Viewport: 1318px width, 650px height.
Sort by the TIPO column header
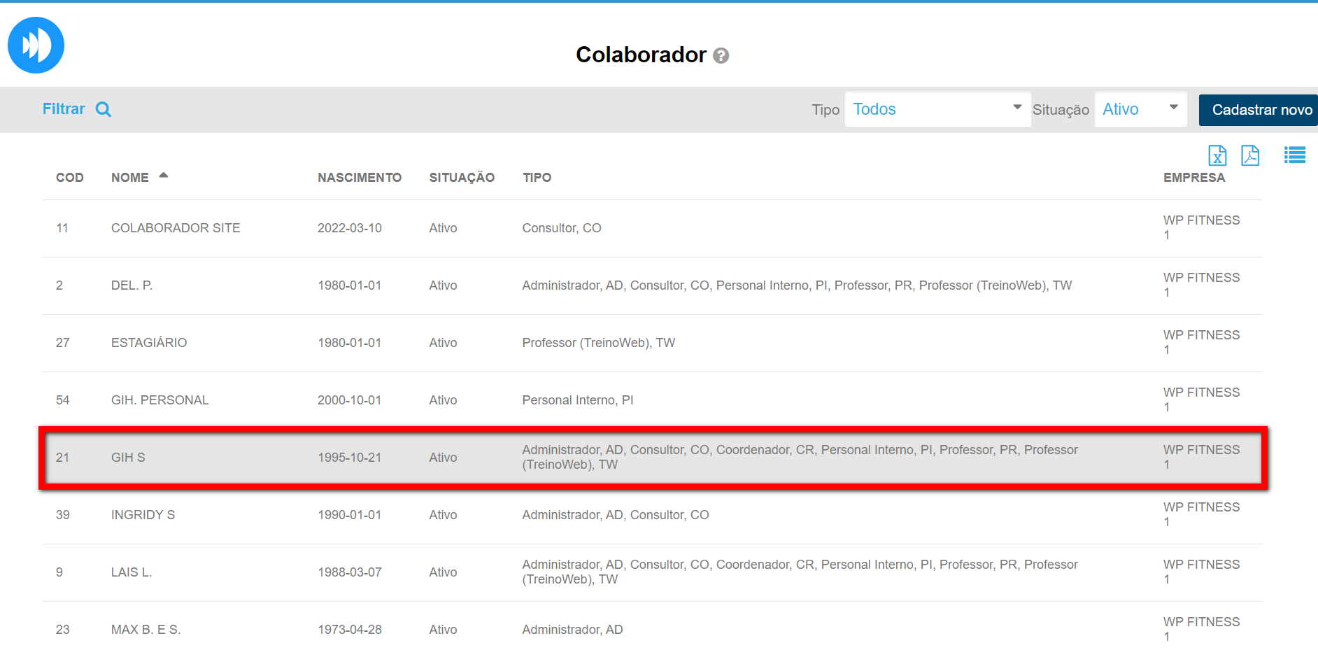[537, 178]
